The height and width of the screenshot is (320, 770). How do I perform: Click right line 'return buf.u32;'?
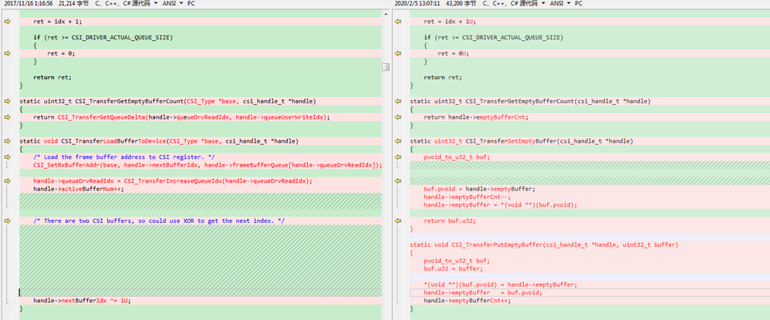450,221
